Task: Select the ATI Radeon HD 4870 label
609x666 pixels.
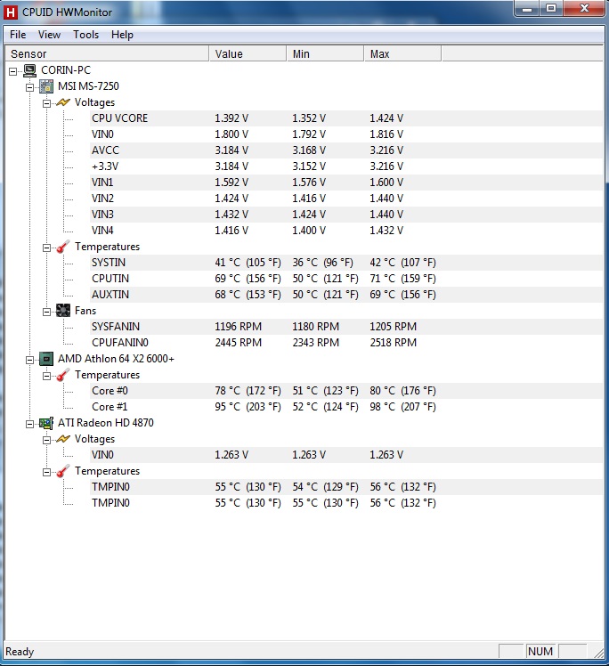Action: tap(106, 423)
